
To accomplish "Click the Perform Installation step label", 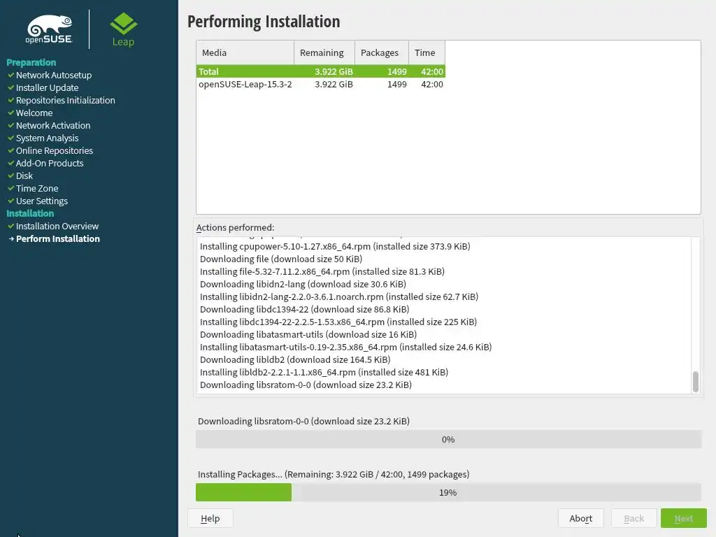I will pyautogui.click(x=58, y=239).
